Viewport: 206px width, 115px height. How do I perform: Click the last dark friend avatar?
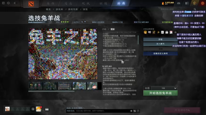pyautogui.click(x=175, y=32)
